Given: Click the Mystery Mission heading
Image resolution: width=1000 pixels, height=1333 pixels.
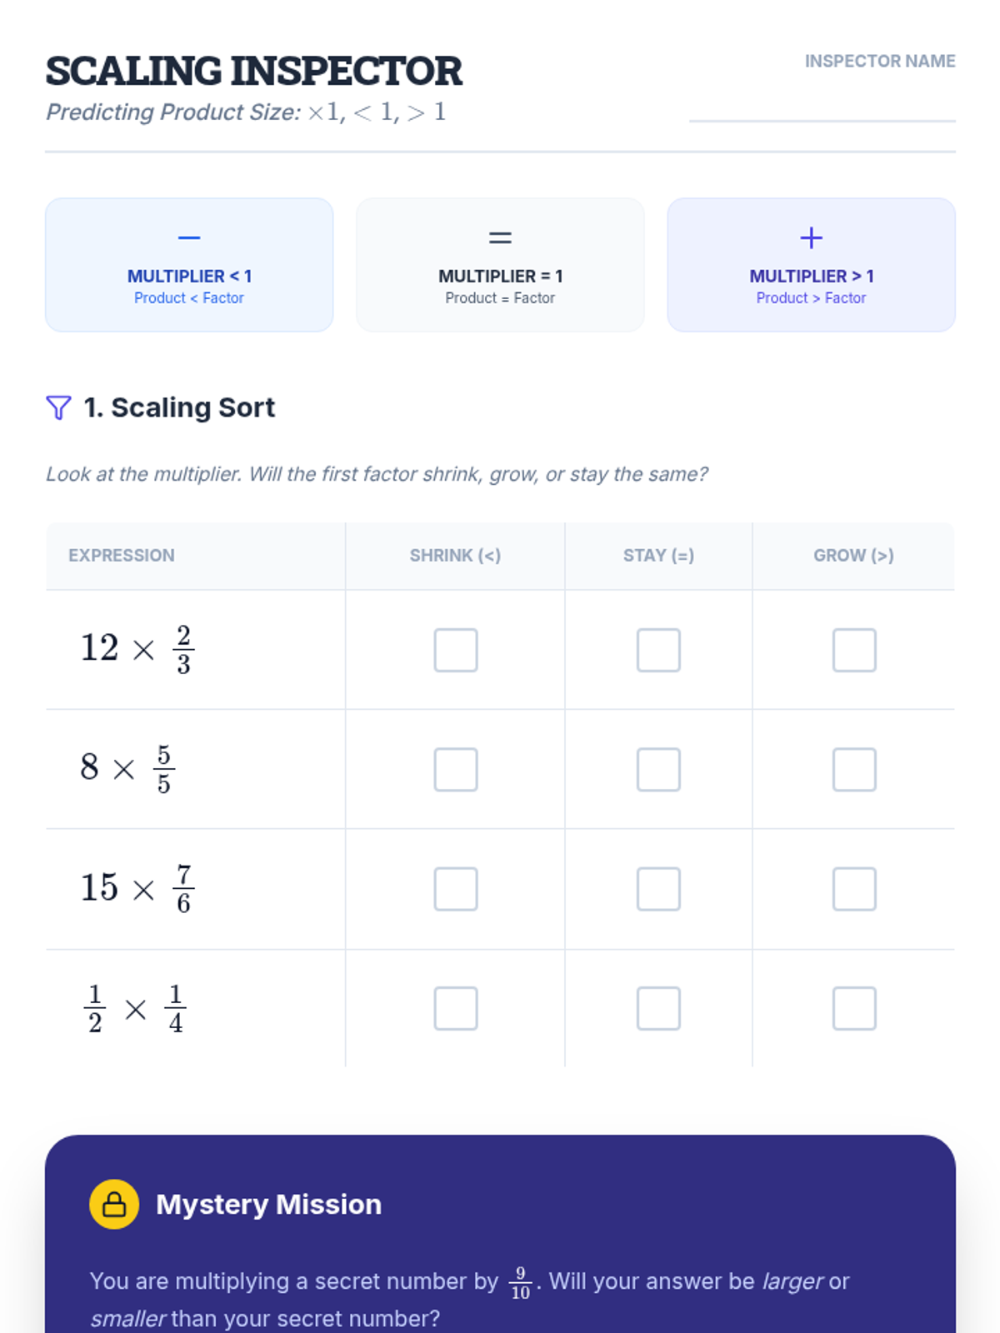Looking at the screenshot, I should (x=268, y=1204).
